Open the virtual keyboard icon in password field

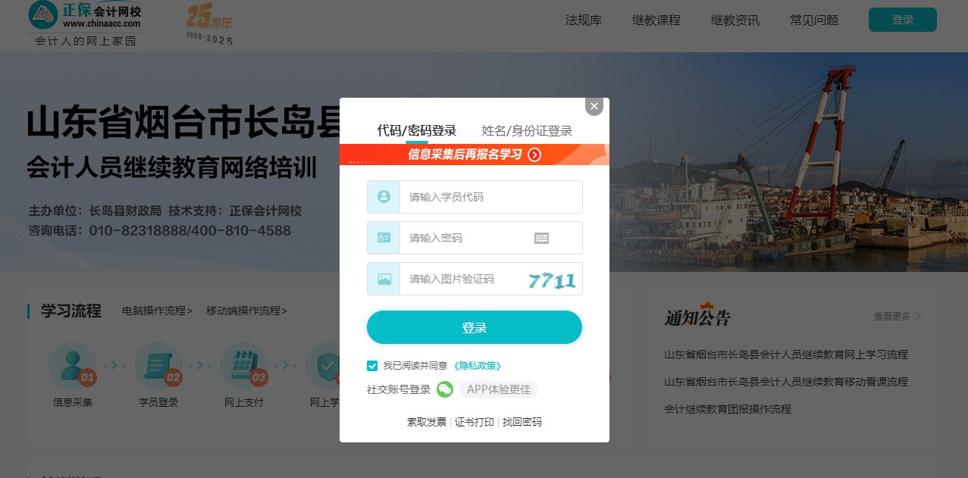[x=541, y=238]
